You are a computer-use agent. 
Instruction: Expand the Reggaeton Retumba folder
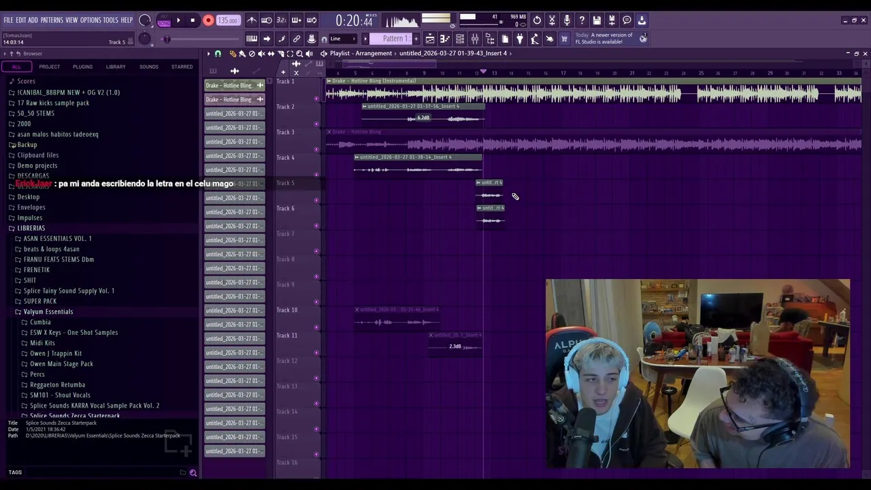point(57,385)
